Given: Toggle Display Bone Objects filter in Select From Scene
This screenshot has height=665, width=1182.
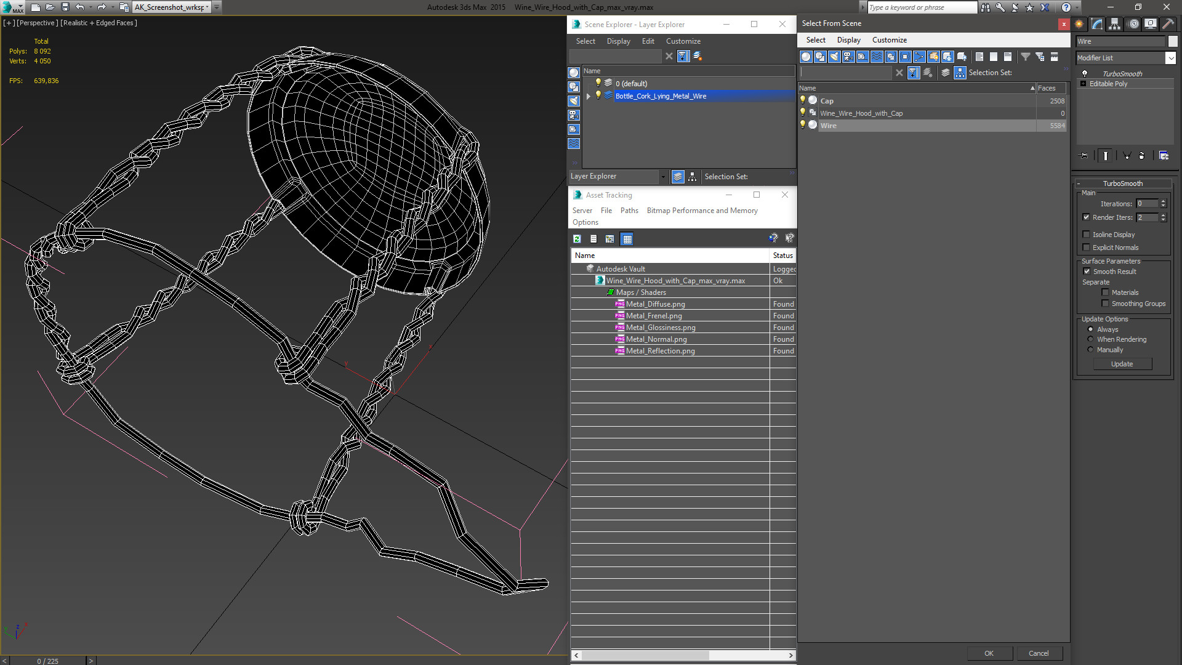Looking at the screenshot, I should click(x=919, y=57).
